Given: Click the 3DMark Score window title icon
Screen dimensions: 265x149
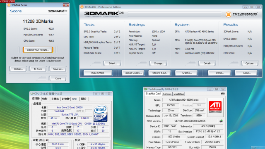Looking at the screenshot, I should [x=9, y=5].
